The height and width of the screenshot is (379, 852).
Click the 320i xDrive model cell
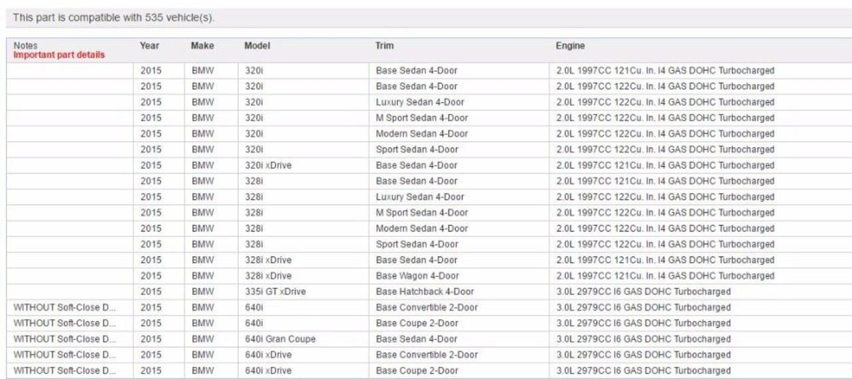tap(268, 165)
